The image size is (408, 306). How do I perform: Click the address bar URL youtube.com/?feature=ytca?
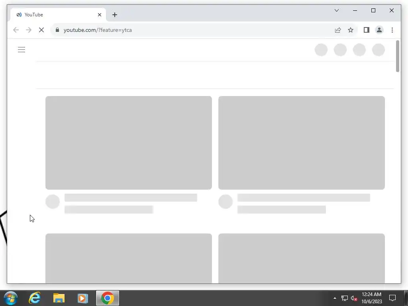(98, 30)
